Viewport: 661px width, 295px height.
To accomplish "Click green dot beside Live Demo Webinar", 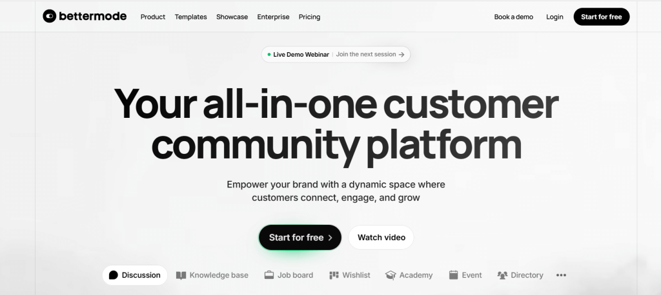I will [x=269, y=54].
